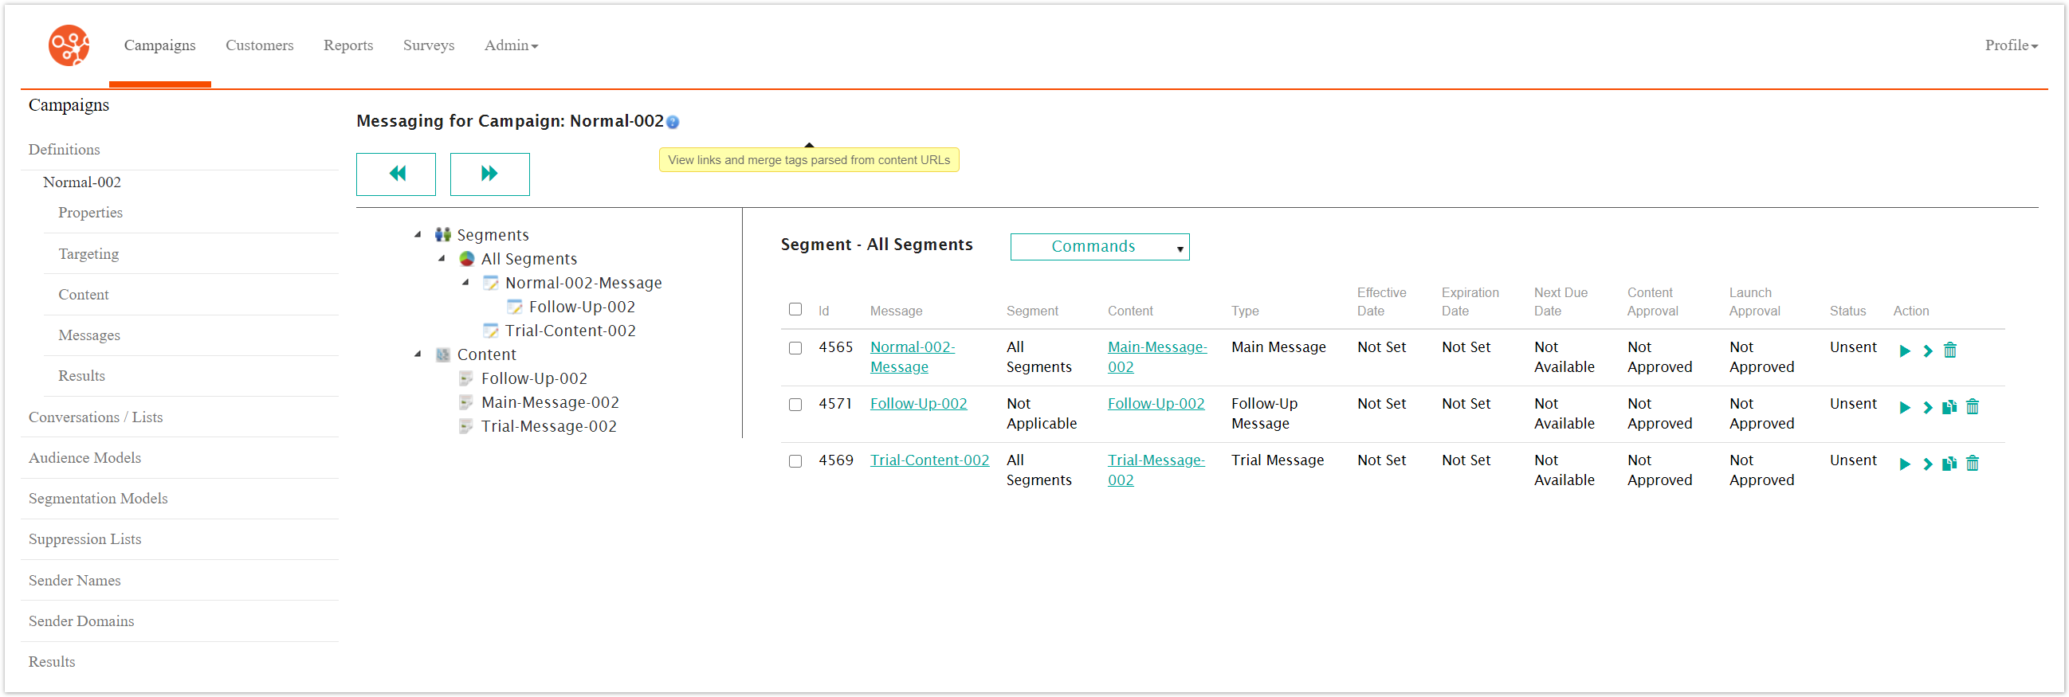Switch to the Campaigns tab
The image size is (2069, 697).
click(x=160, y=45)
